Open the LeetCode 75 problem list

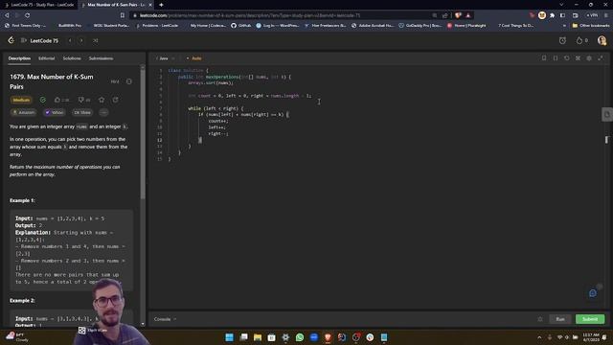click(39, 40)
